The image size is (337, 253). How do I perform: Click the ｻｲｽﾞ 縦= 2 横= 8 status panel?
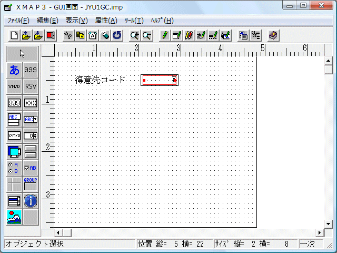tap(255, 244)
